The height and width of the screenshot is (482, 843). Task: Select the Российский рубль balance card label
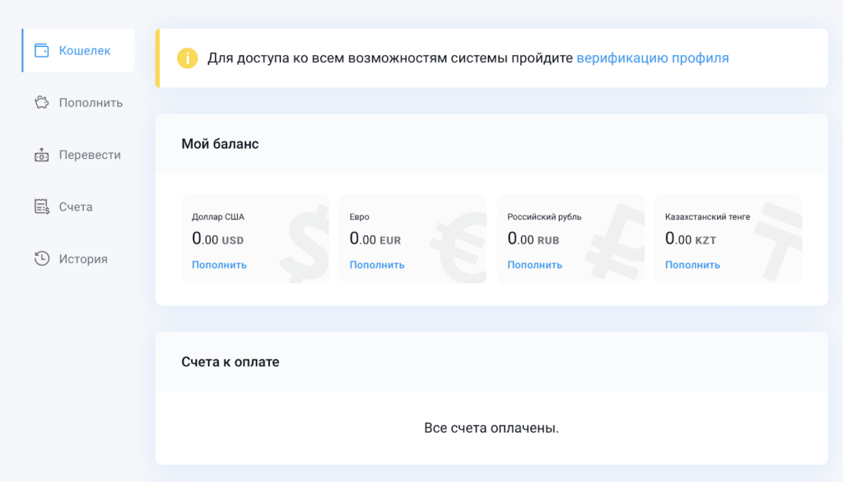(544, 217)
